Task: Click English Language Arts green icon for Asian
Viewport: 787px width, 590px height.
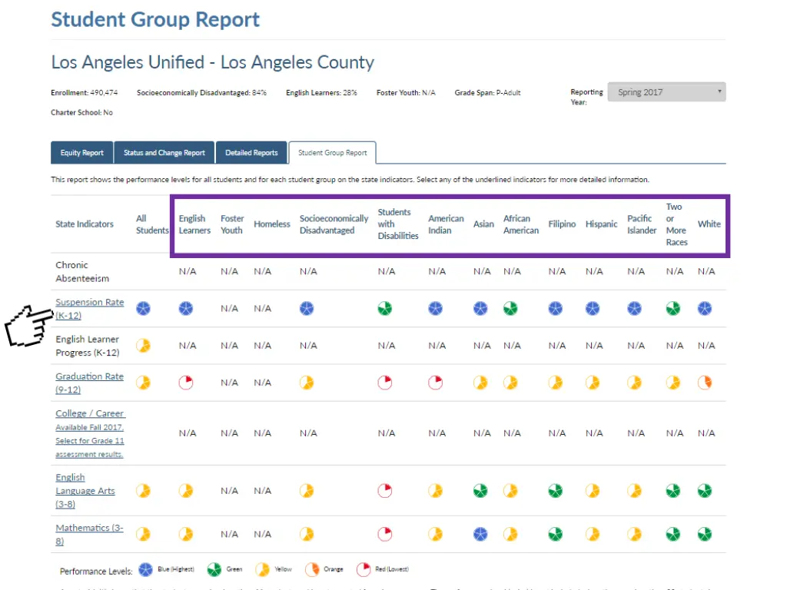Action: coord(480,490)
